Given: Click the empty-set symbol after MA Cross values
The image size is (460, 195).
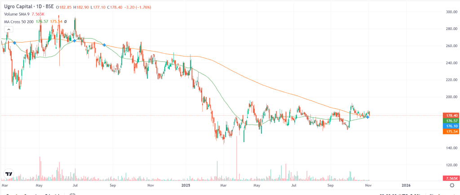Looking at the screenshot, I should click(66, 22).
